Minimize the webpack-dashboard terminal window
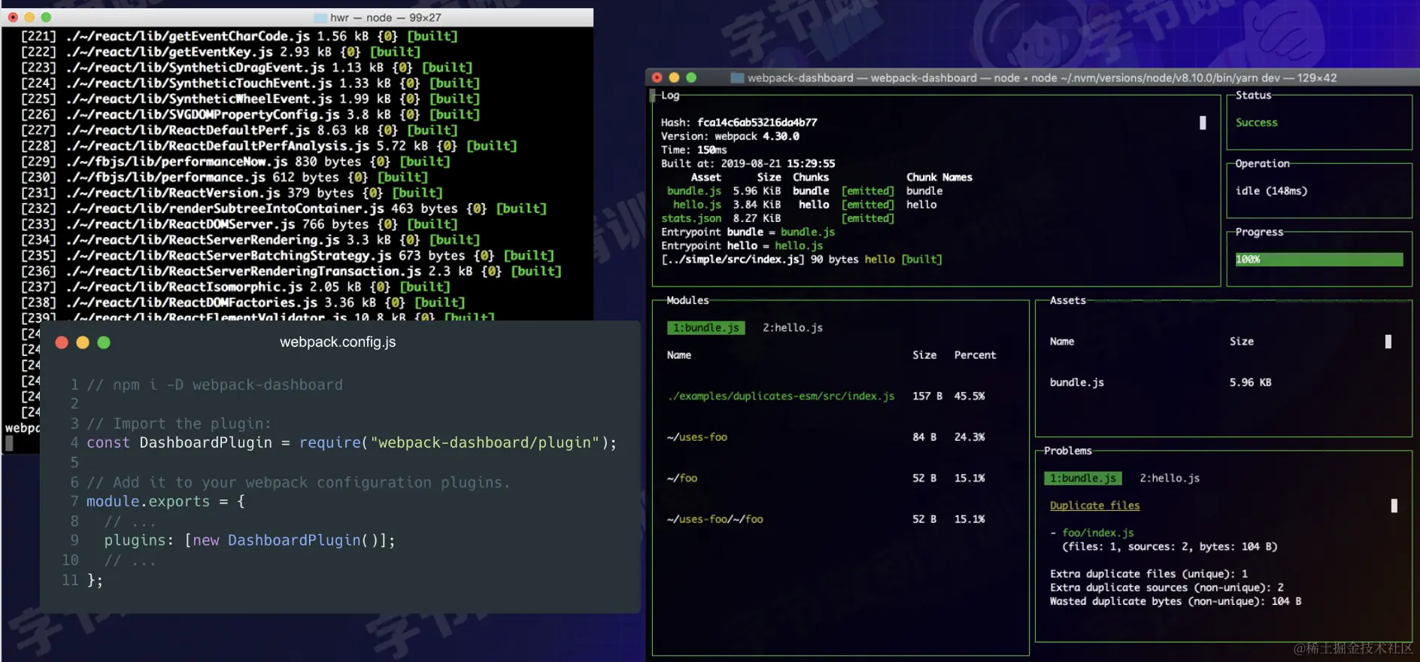This screenshot has width=1420, height=662. (674, 77)
